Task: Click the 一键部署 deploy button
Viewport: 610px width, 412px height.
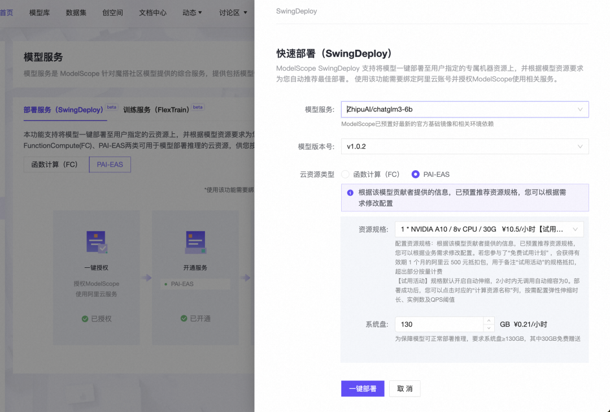Action: (362, 388)
